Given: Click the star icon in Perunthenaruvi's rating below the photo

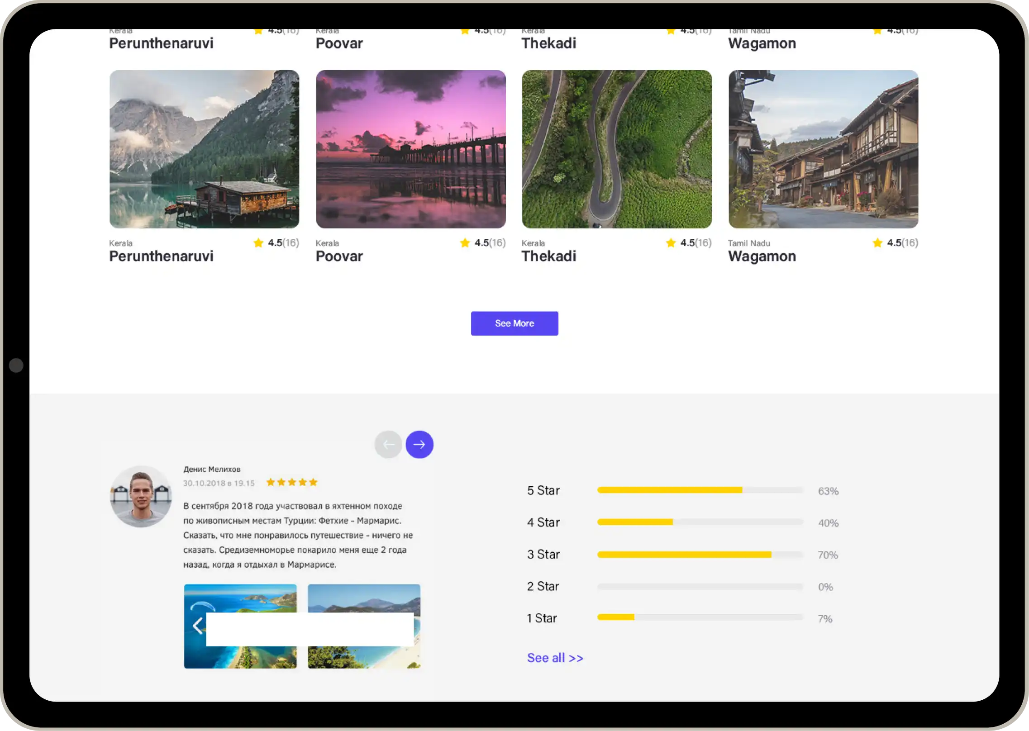Looking at the screenshot, I should [258, 243].
